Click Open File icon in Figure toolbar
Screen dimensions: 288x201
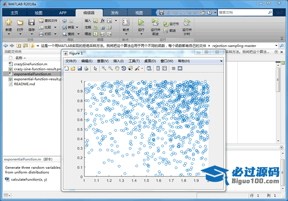pyautogui.click(x=73, y=68)
